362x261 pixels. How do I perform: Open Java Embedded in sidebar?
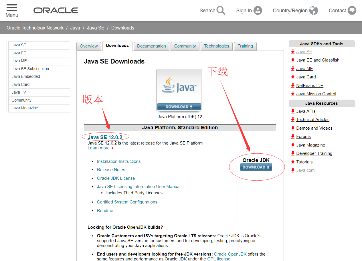point(39,77)
